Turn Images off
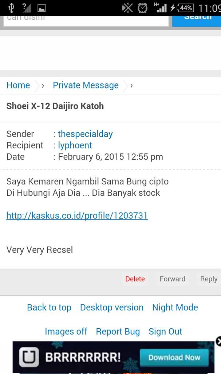Image resolution: width=221 pixels, height=374 pixels. [66, 331]
